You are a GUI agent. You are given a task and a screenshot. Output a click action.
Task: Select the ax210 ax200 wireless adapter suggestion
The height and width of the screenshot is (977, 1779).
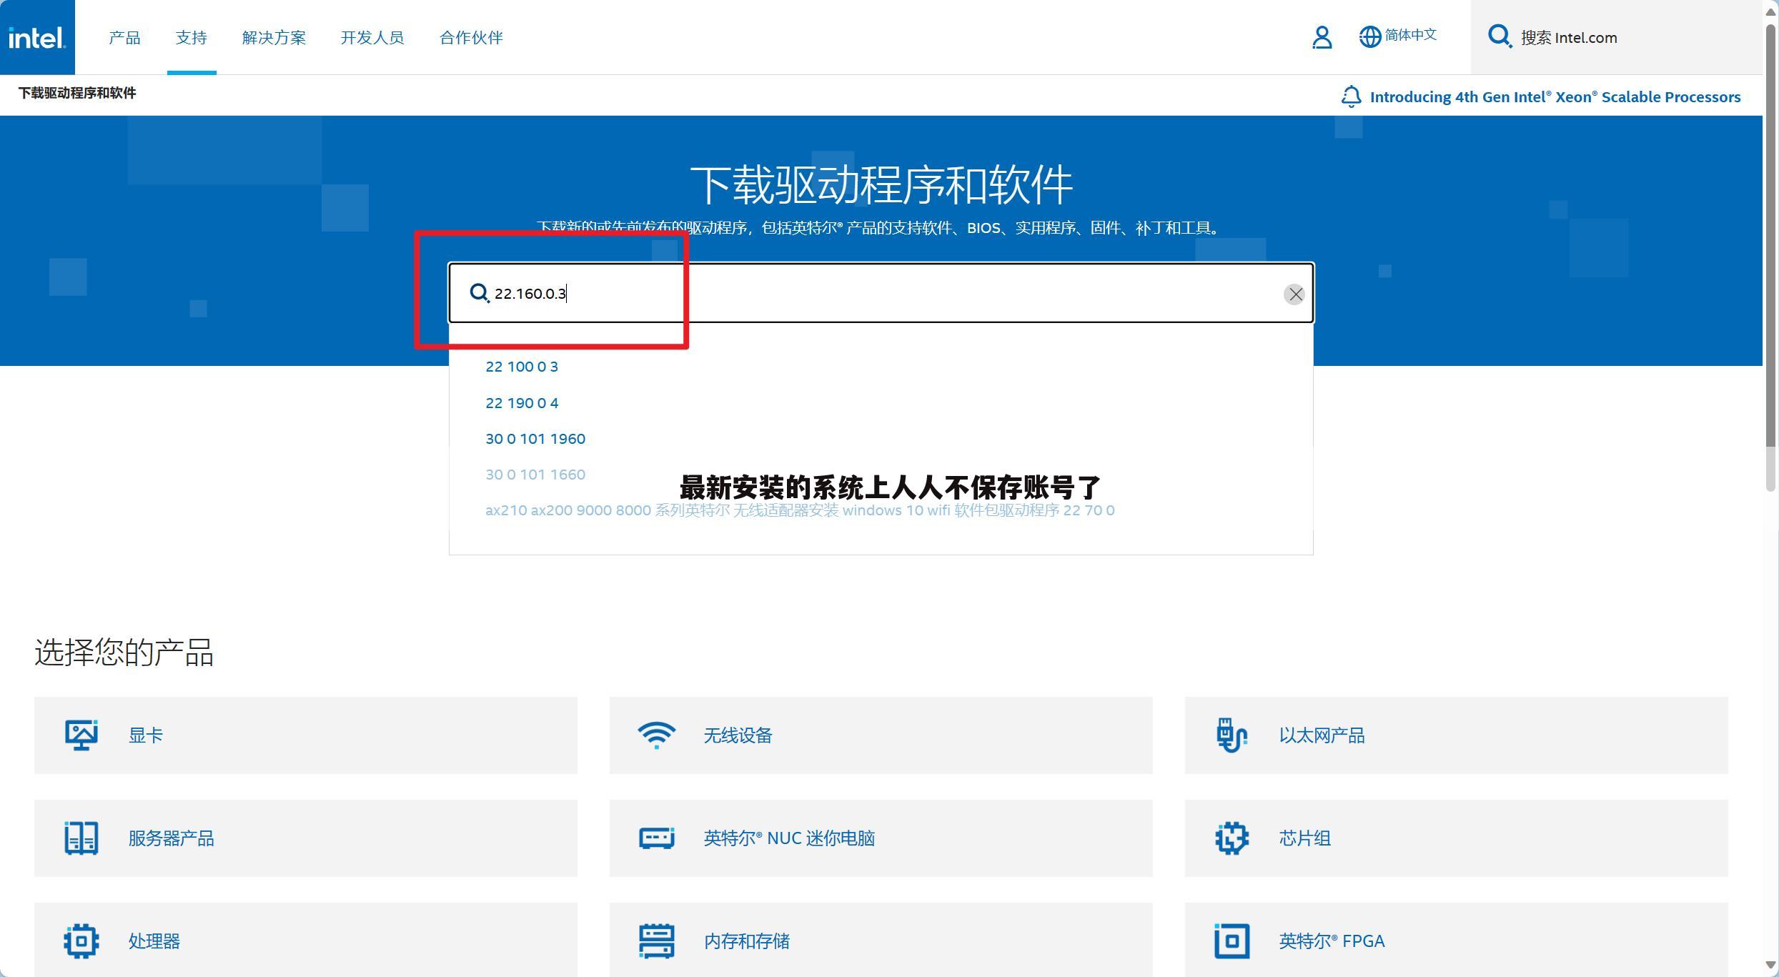pos(800,510)
